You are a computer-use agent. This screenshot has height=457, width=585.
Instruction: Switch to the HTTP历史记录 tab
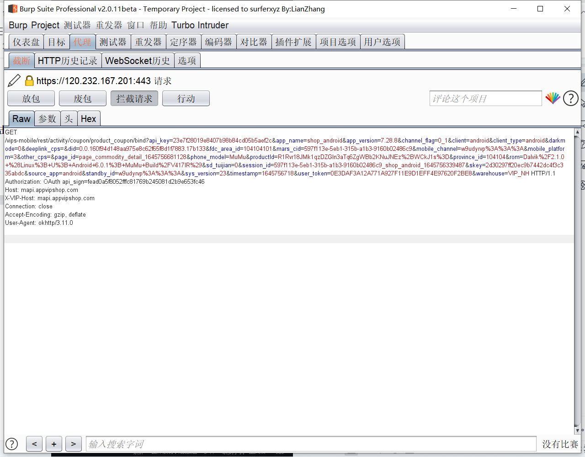68,60
